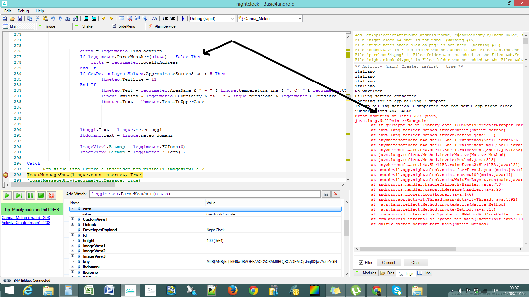
Task: Click the Save file toolbar icon
Action: point(20,19)
